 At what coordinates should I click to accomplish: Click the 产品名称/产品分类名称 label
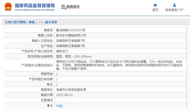[37, 51]
